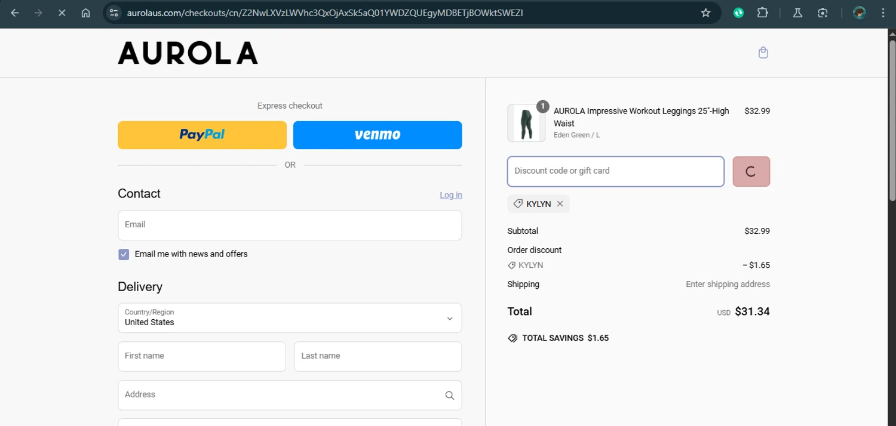Click the address search magnifier icon
This screenshot has width=896, height=426.
coord(450,395)
